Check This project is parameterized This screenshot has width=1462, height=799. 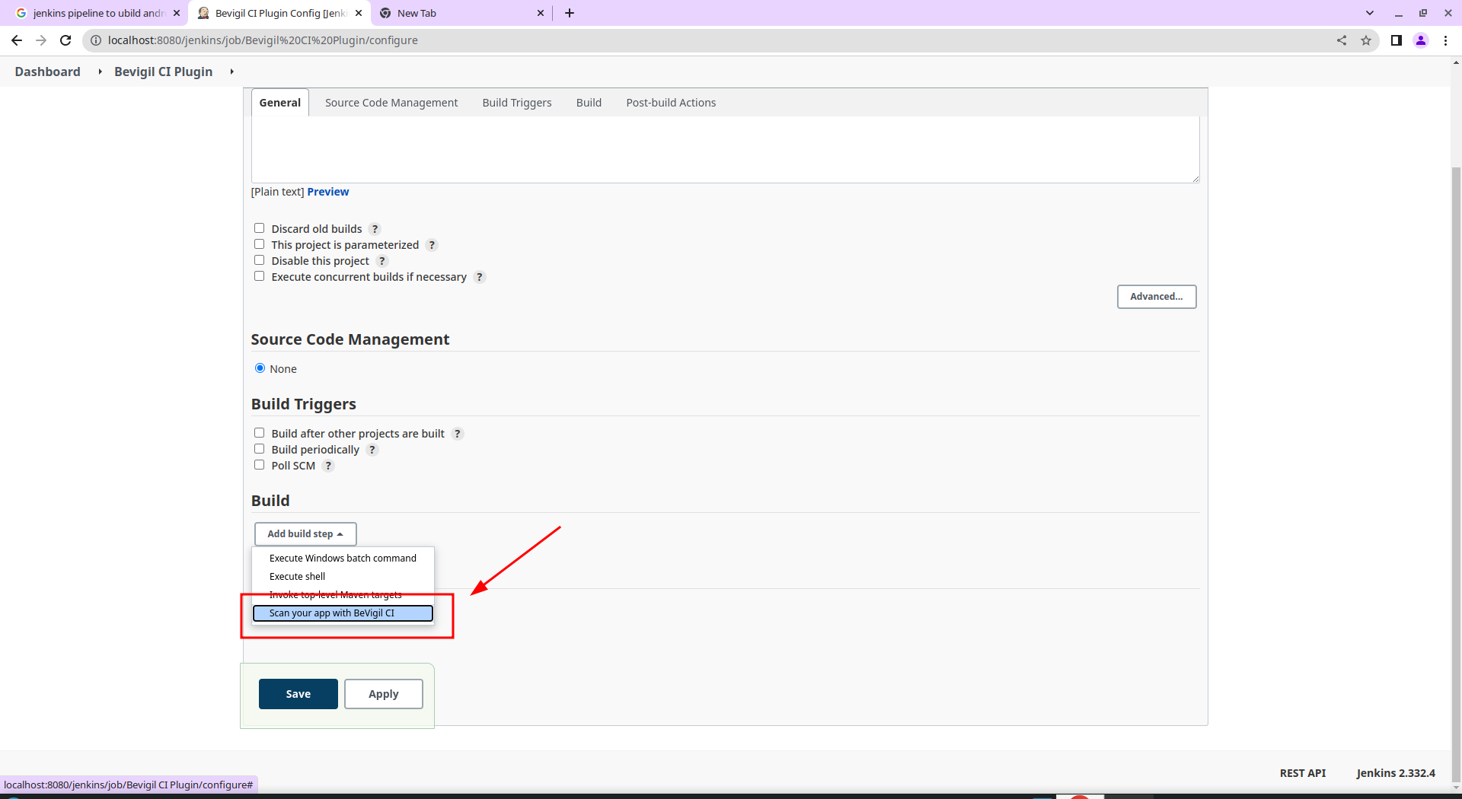(260, 244)
